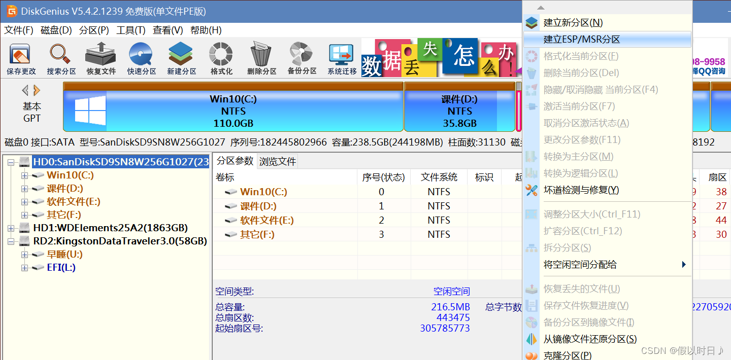
Task: Expand the Win10(C:) tree node
Action: pyautogui.click(x=24, y=175)
